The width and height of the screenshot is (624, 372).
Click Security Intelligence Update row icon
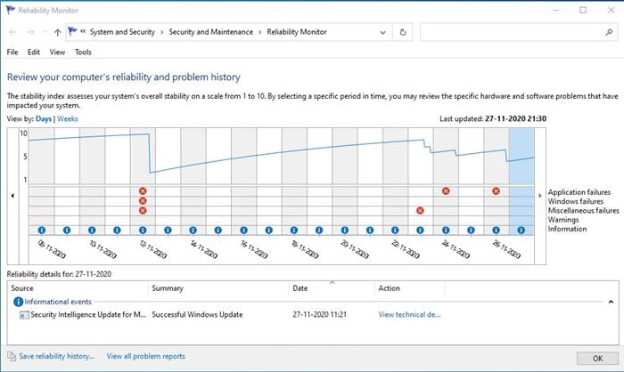pos(24,315)
